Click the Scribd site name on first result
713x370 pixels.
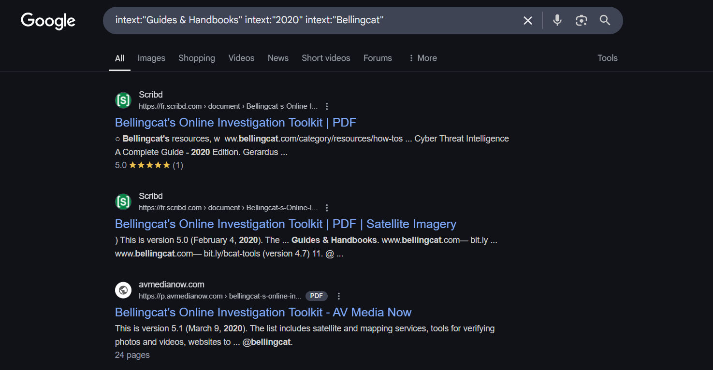(150, 95)
